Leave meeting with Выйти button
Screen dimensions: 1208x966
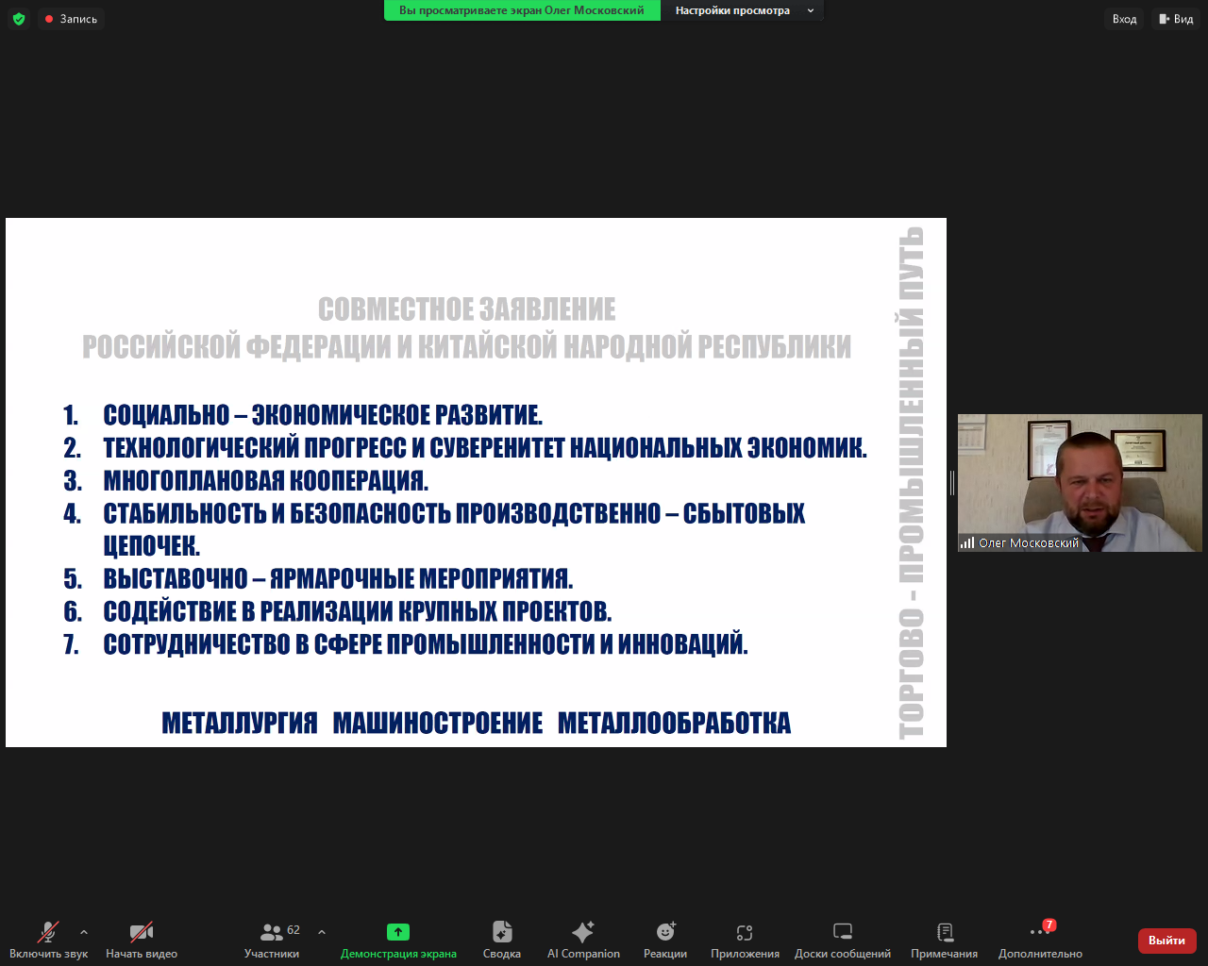(x=1166, y=941)
